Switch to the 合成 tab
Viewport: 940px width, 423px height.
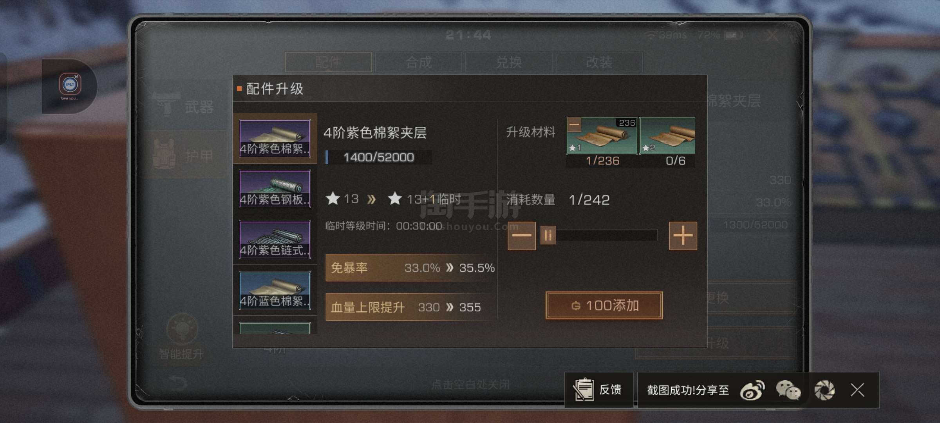click(419, 62)
